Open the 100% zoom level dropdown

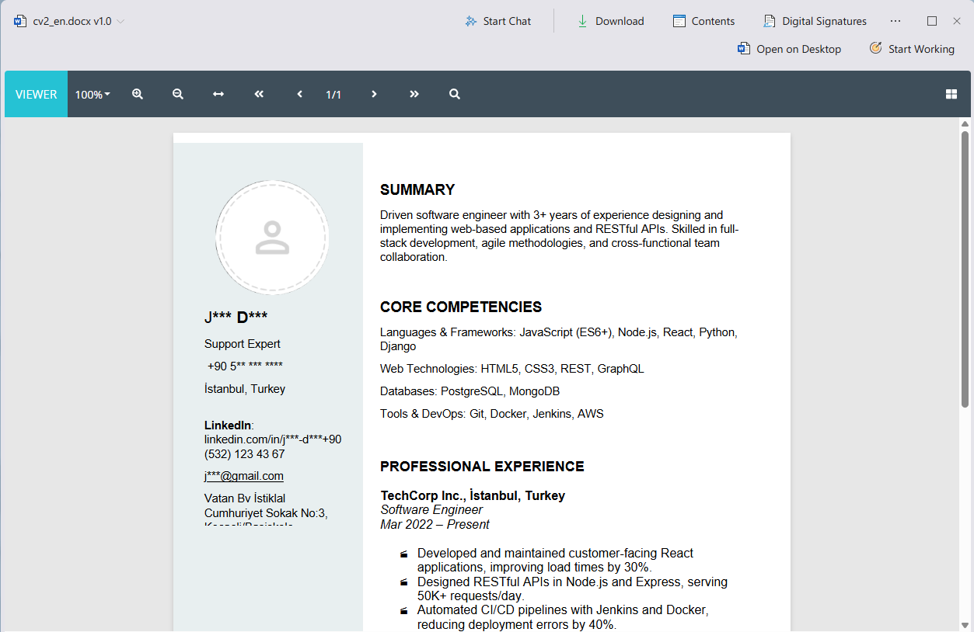tap(93, 94)
